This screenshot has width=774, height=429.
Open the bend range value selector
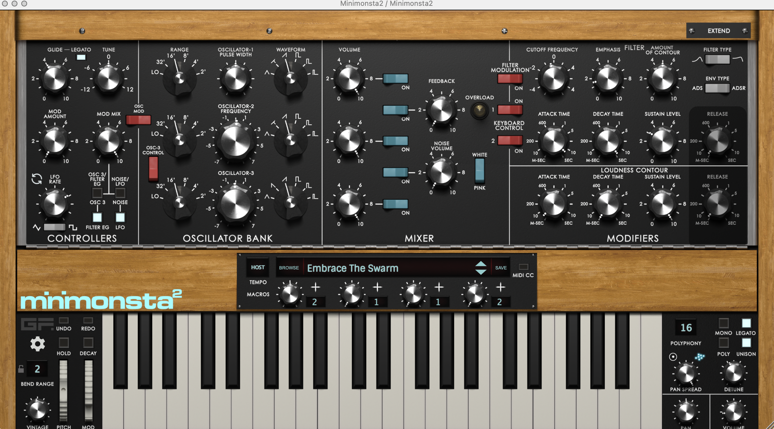37,369
